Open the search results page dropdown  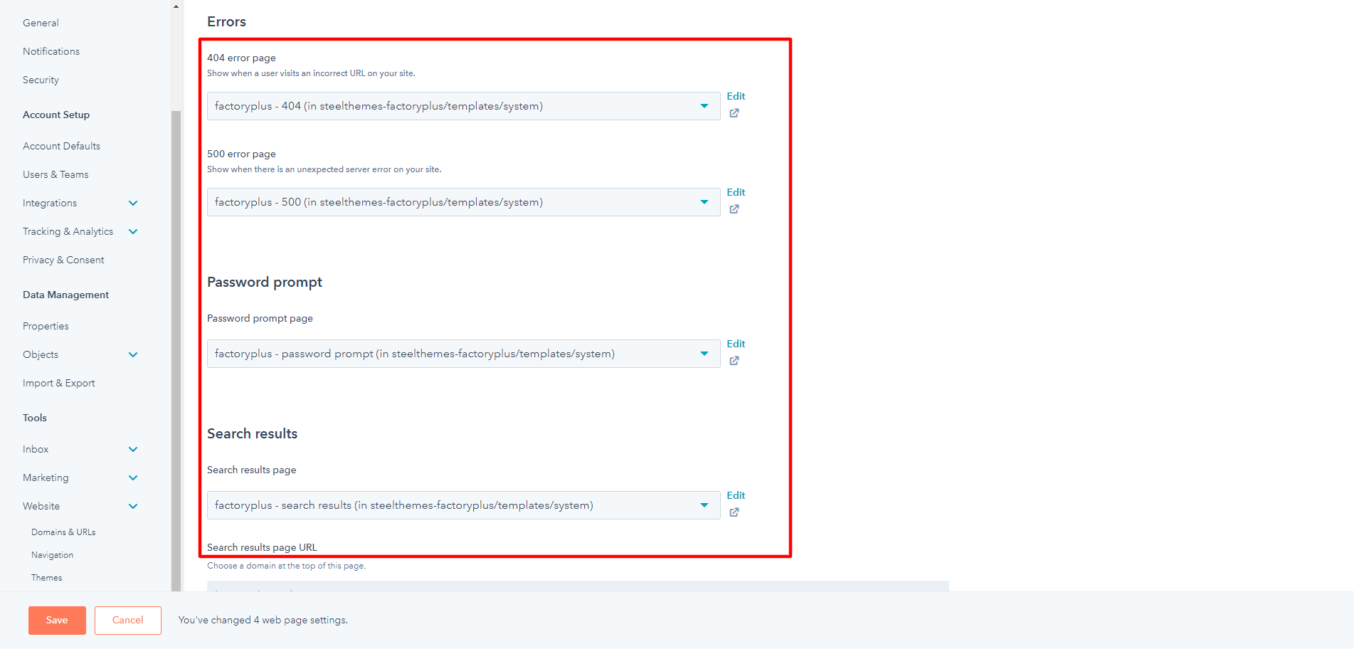tap(463, 505)
